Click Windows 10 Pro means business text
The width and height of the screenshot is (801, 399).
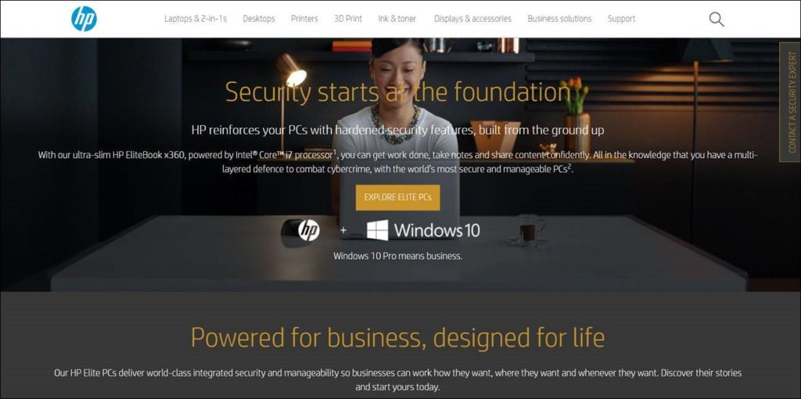coord(397,256)
